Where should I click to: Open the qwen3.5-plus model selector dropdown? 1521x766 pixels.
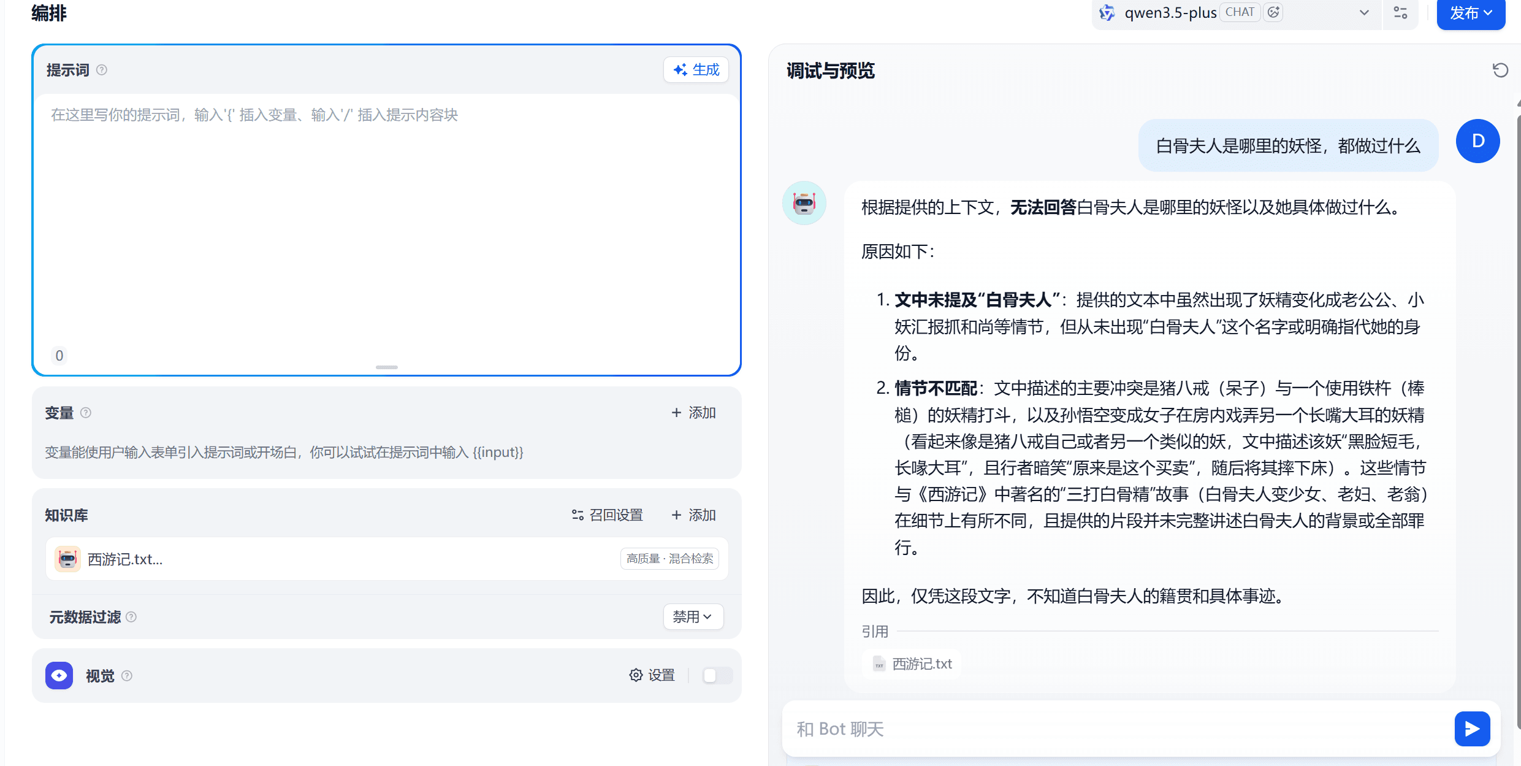click(1363, 12)
